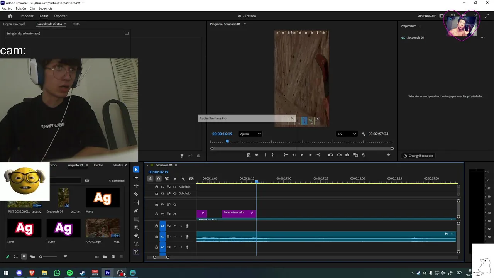Open the Secuencia 04 timeline panel menu
The height and width of the screenshot is (278, 494).
click(x=176, y=165)
